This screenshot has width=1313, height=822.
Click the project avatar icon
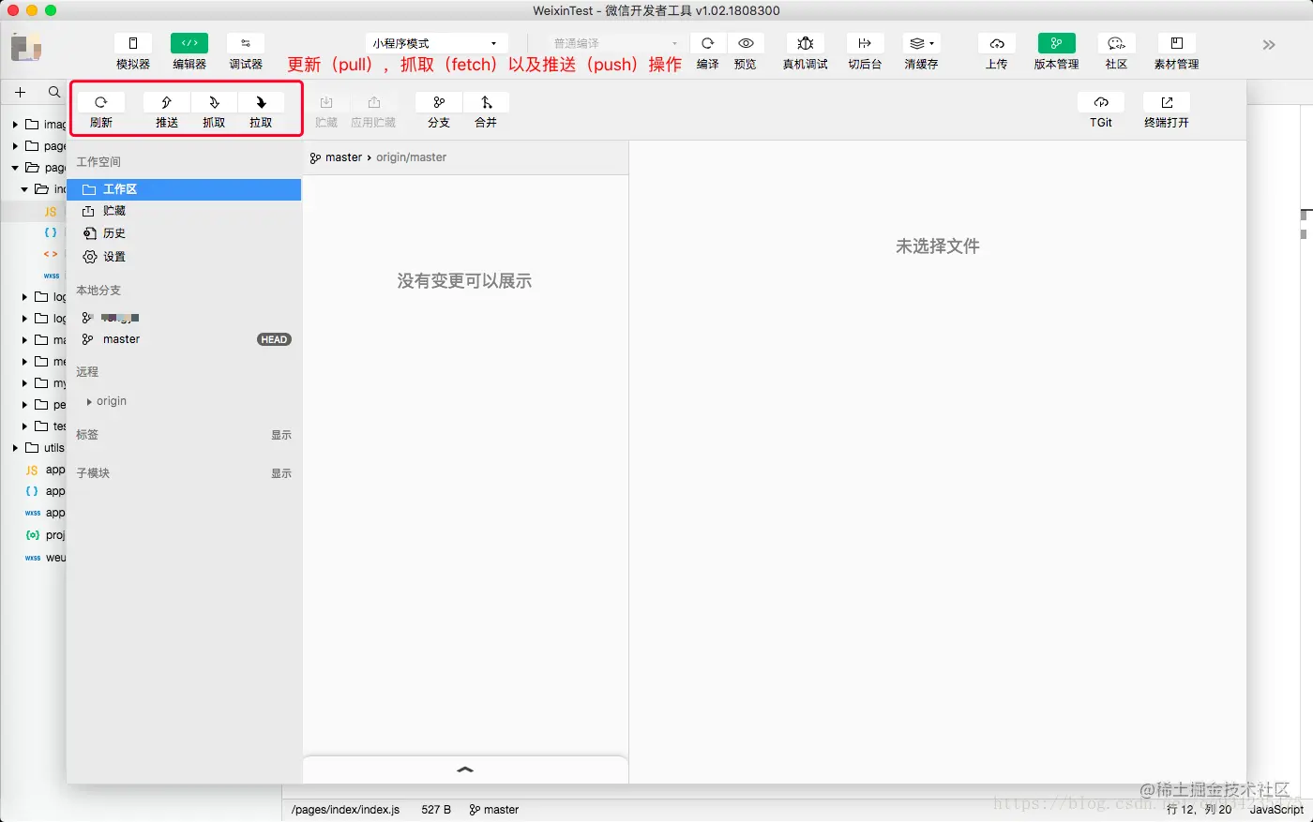point(26,47)
